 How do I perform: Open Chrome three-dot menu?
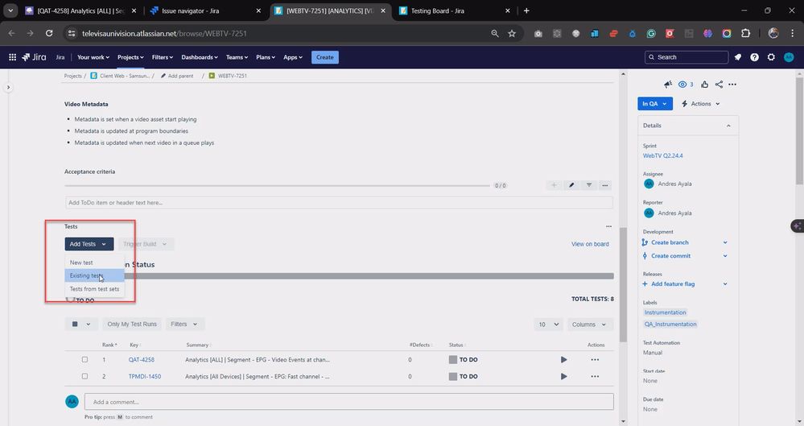tap(792, 33)
